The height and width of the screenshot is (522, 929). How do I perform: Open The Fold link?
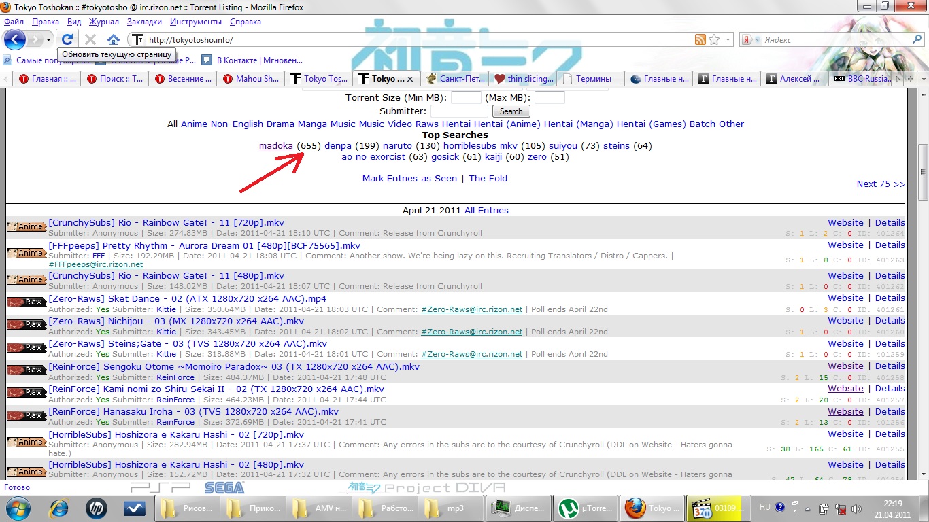(488, 178)
